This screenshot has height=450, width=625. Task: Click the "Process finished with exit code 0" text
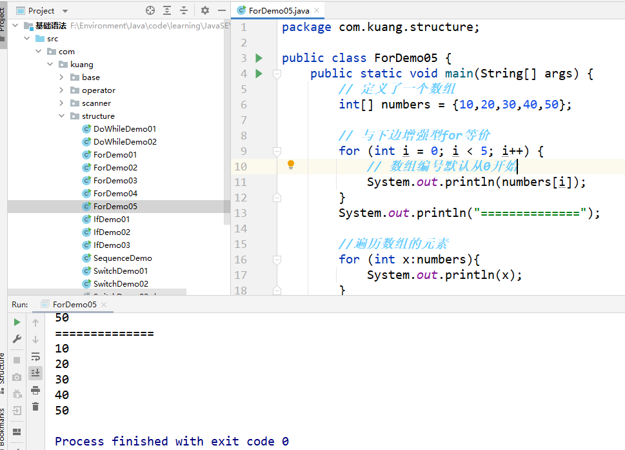pos(172,441)
